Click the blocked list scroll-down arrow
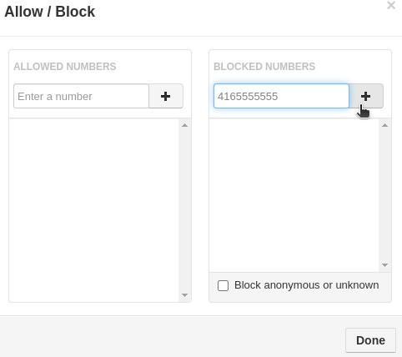This screenshot has height=357, width=402. click(384, 265)
